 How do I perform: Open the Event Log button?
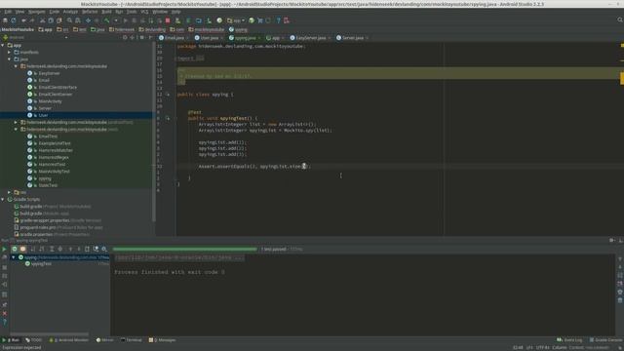tap(569, 340)
